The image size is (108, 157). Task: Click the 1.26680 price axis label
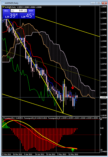103,7
